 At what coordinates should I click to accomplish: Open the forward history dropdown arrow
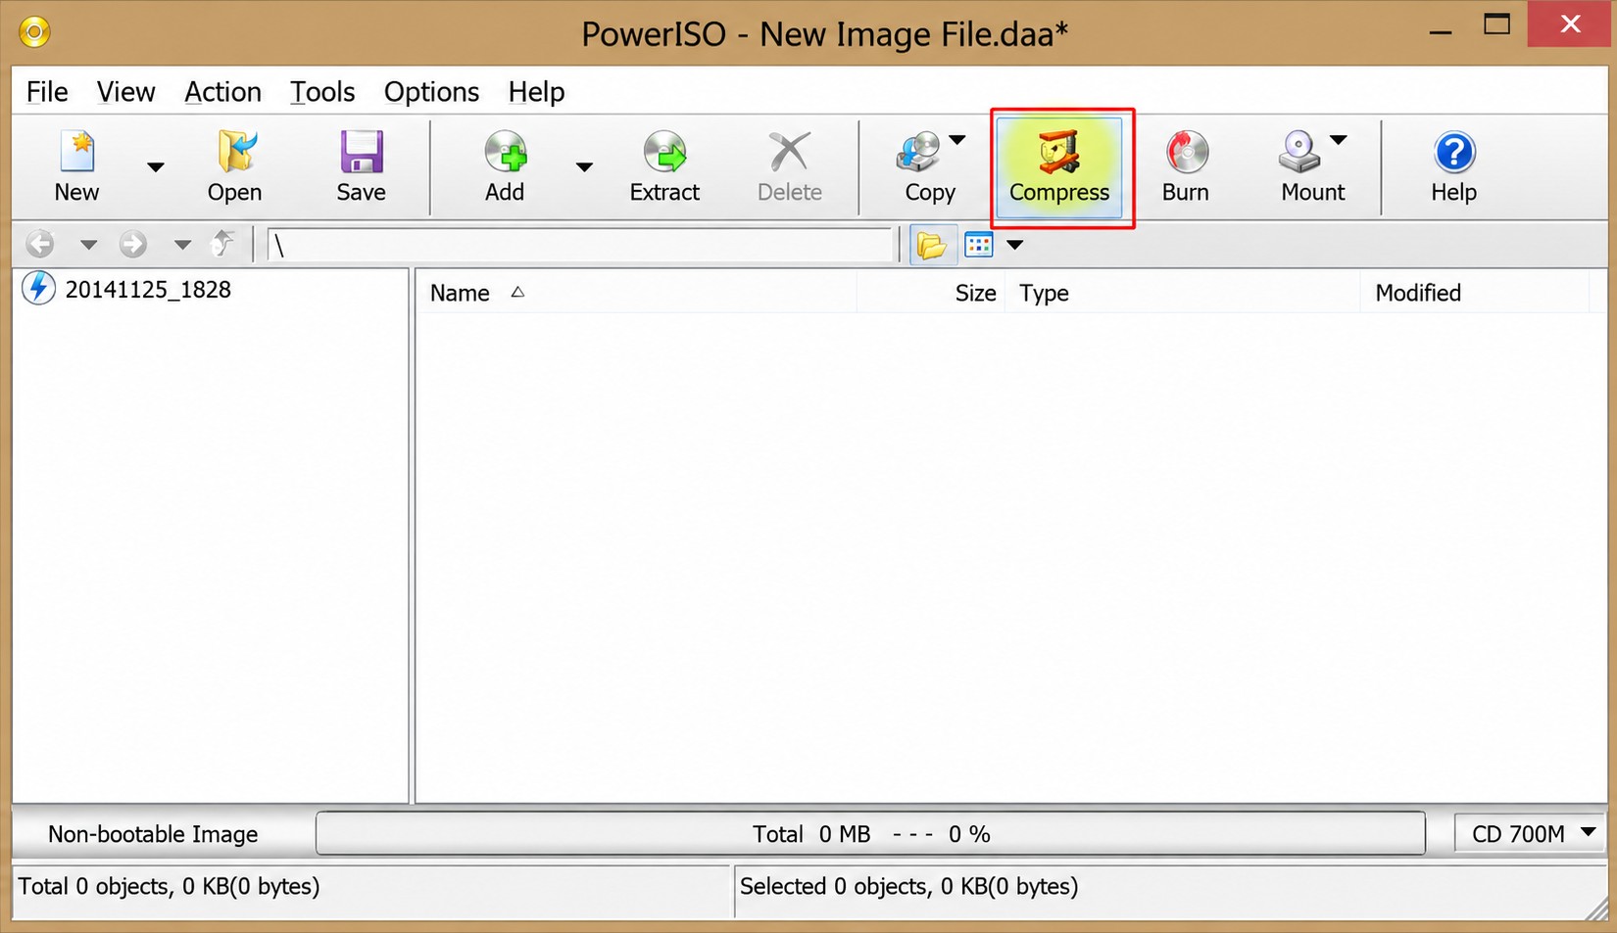coord(182,244)
